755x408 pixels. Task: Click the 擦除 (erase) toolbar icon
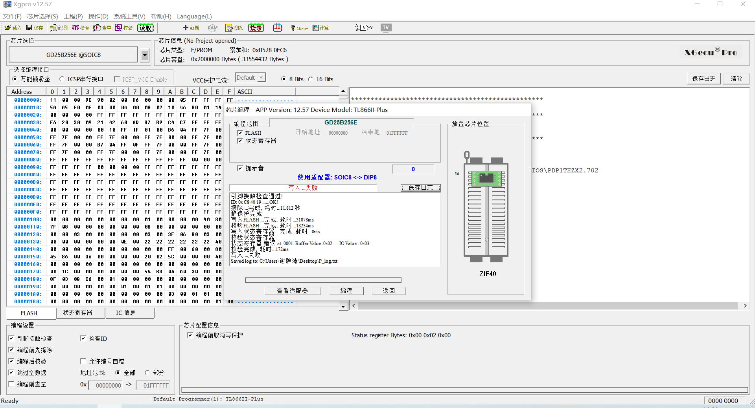(234, 28)
